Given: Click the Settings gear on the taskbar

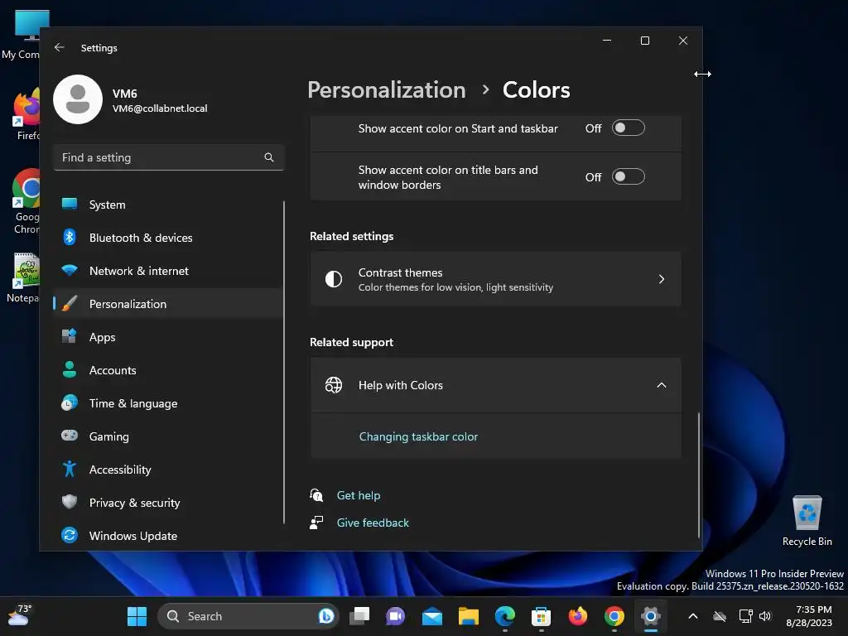Looking at the screenshot, I should 651,616.
